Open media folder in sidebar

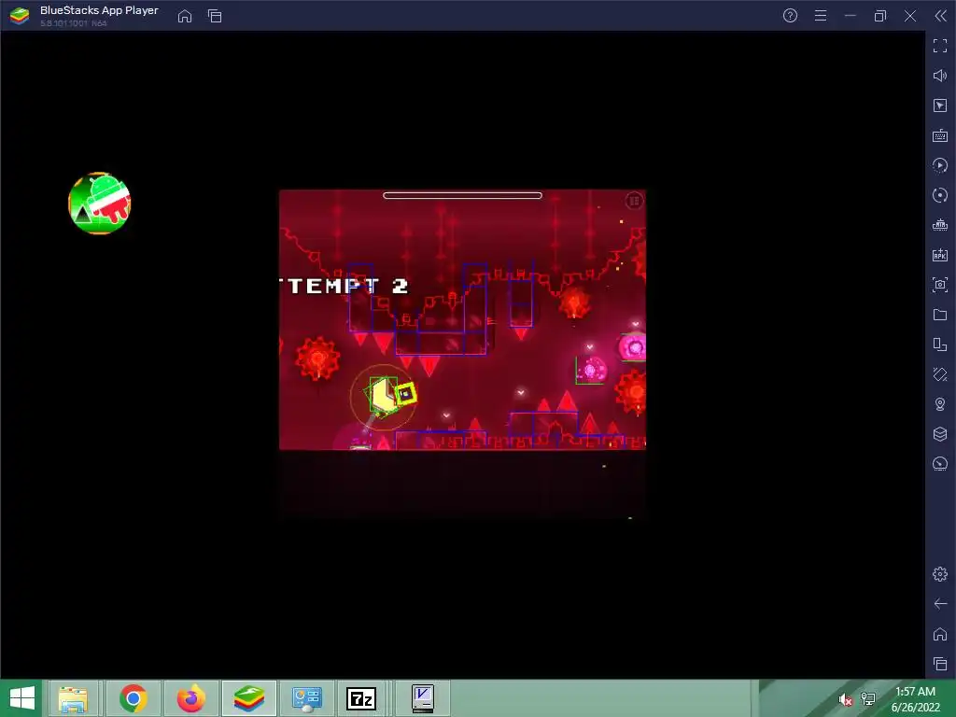[x=940, y=315]
